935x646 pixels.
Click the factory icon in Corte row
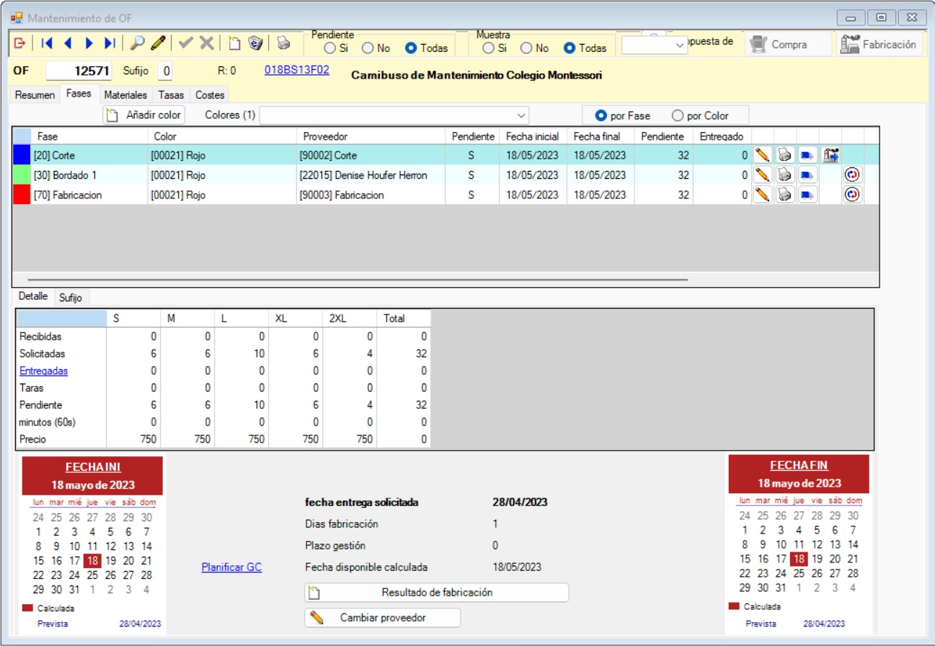click(830, 155)
